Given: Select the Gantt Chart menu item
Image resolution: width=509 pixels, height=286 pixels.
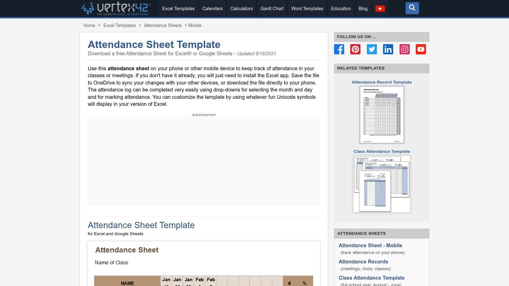Looking at the screenshot, I should coord(272,9).
